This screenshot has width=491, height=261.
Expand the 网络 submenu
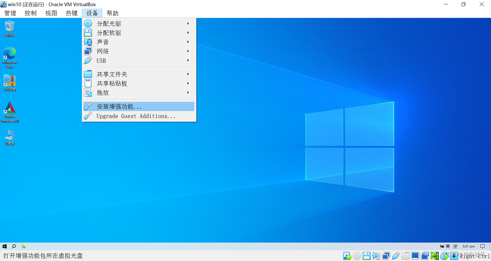pos(139,51)
